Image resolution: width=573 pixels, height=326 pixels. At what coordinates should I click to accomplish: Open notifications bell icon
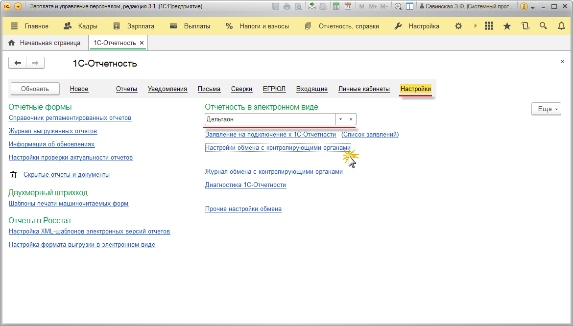tap(561, 26)
